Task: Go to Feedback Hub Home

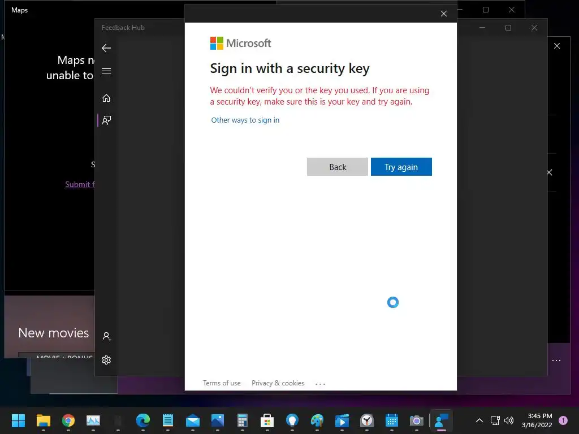Action: (106, 98)
